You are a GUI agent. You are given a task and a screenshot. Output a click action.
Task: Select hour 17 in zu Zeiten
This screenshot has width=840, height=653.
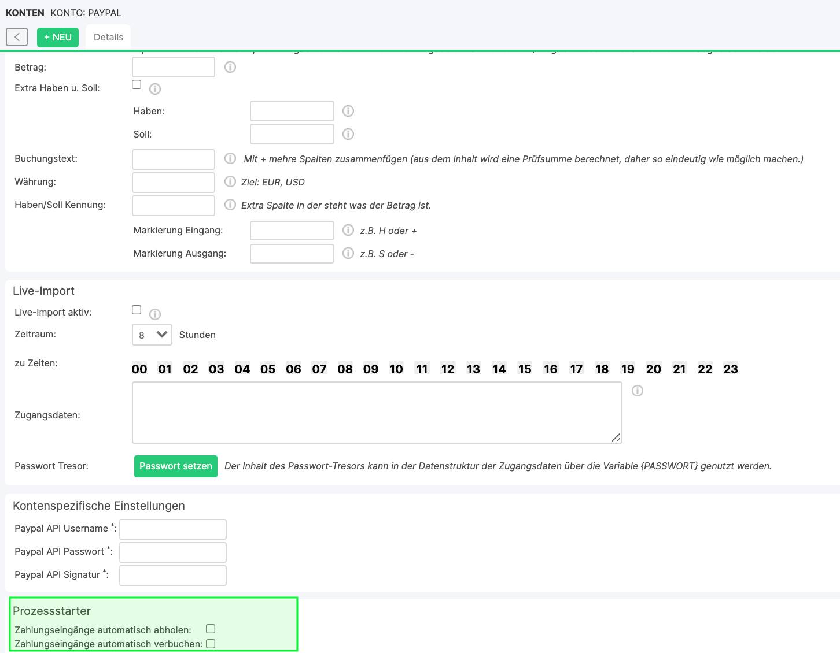point(576,369)
